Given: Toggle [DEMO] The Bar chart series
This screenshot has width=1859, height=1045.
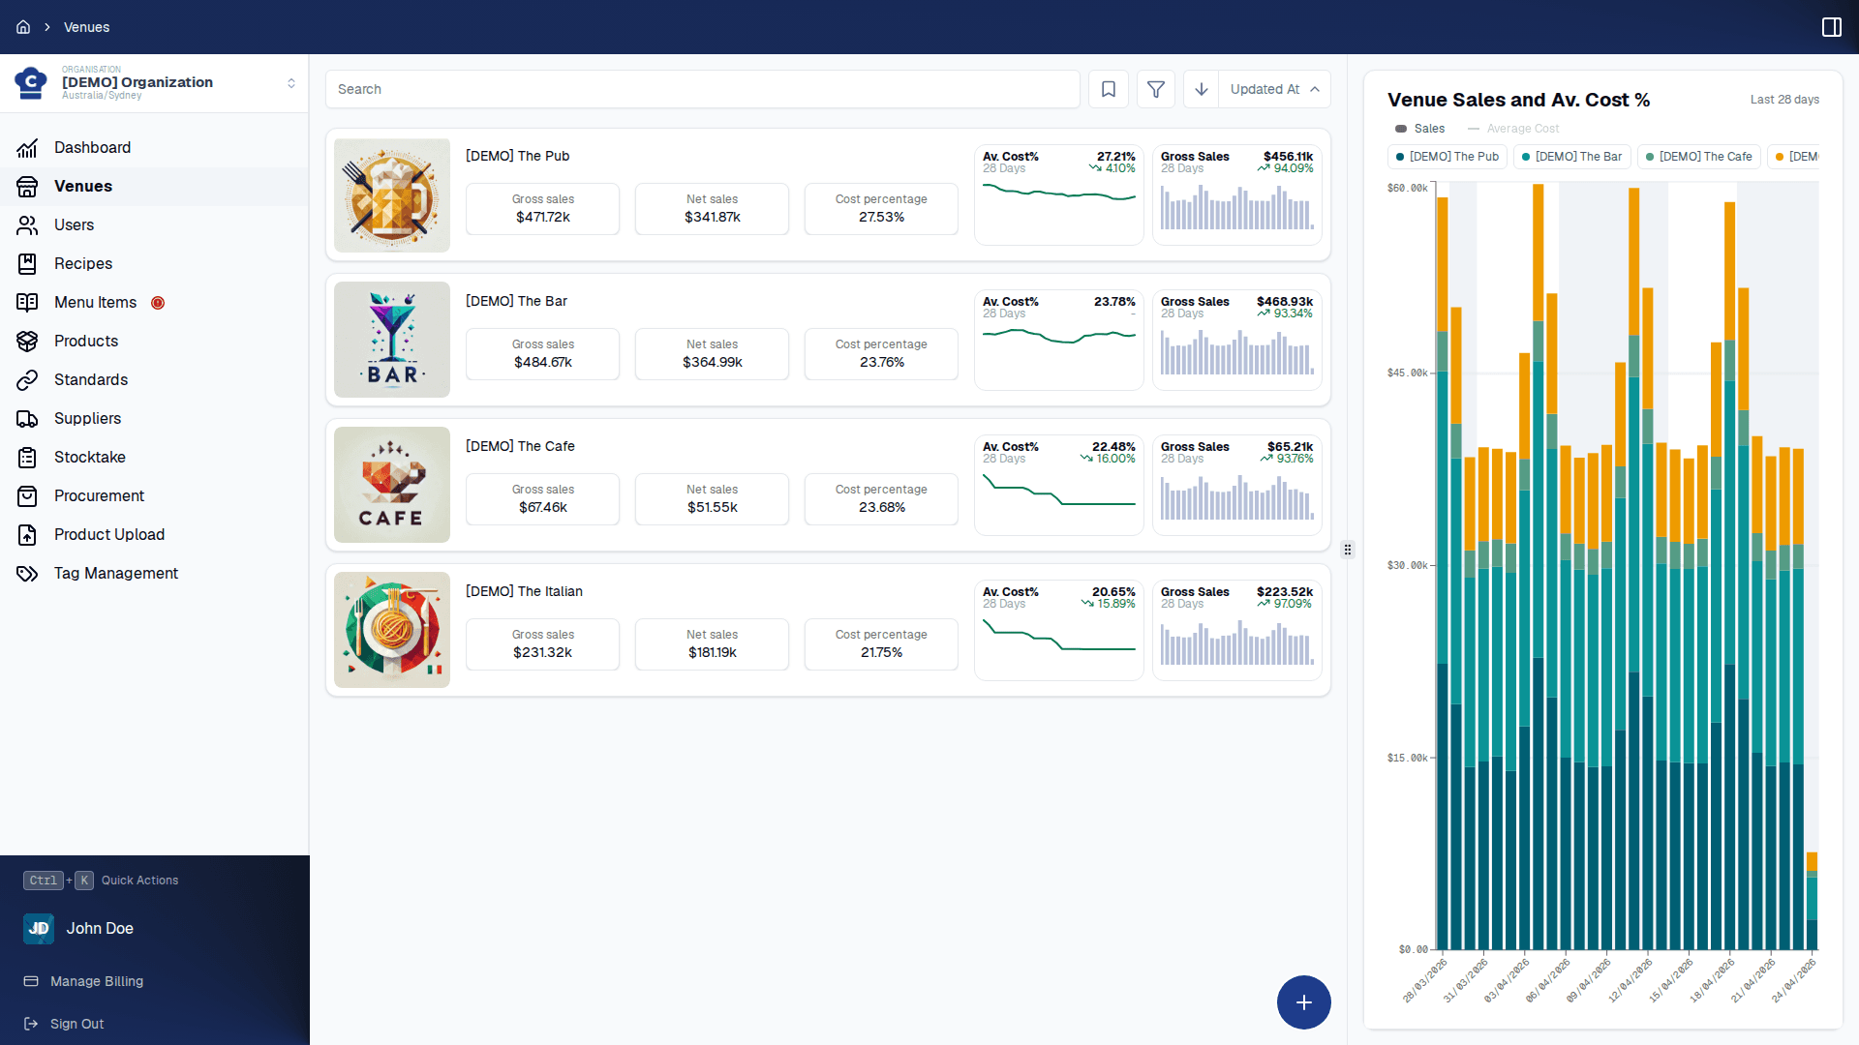Looking at the screenshot, I should click(x=1572, y=157).
